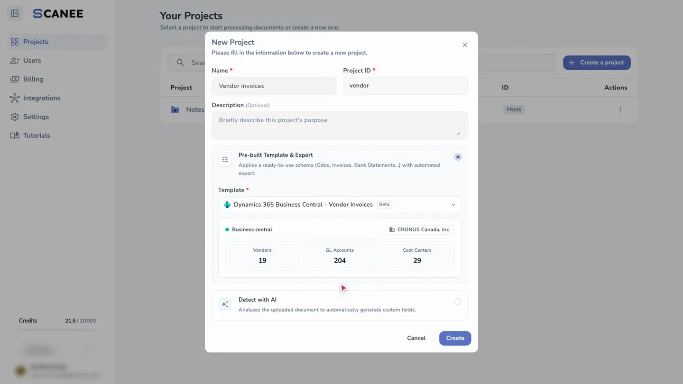
Task: Click the Scanee logo
Action: 58,14
